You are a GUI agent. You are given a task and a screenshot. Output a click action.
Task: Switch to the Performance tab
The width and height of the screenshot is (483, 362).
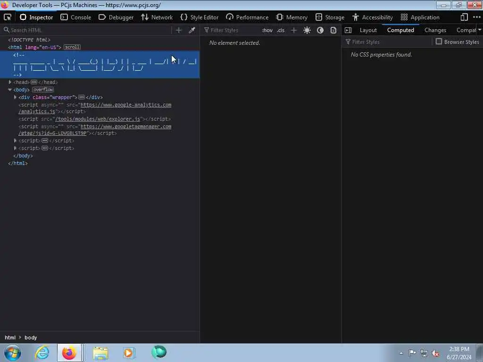pos(247,17)
